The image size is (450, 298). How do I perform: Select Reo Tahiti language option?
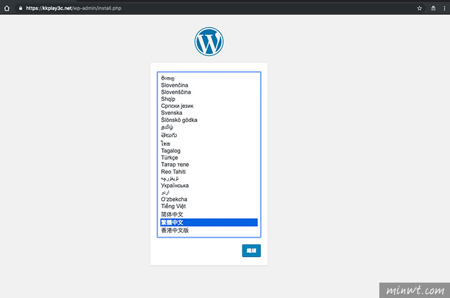(x=209, y=171)
